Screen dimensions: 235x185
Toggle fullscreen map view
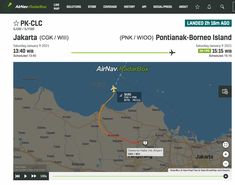point(225,145)
